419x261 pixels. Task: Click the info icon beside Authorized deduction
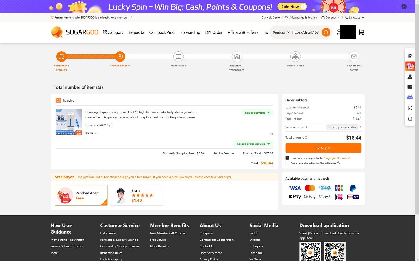pyautogui.click(x=339, y=163)
